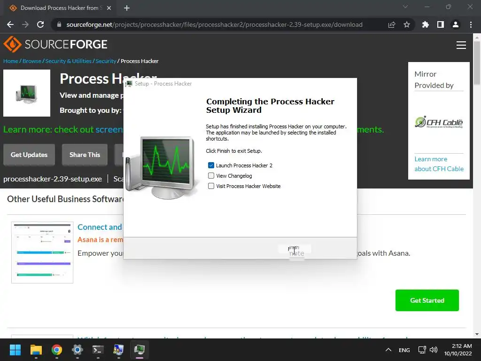Click the page vertical scrollbar thumb

pos(477,63)
